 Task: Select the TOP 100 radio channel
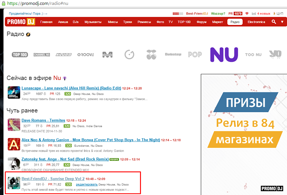(x=20, y=54)
